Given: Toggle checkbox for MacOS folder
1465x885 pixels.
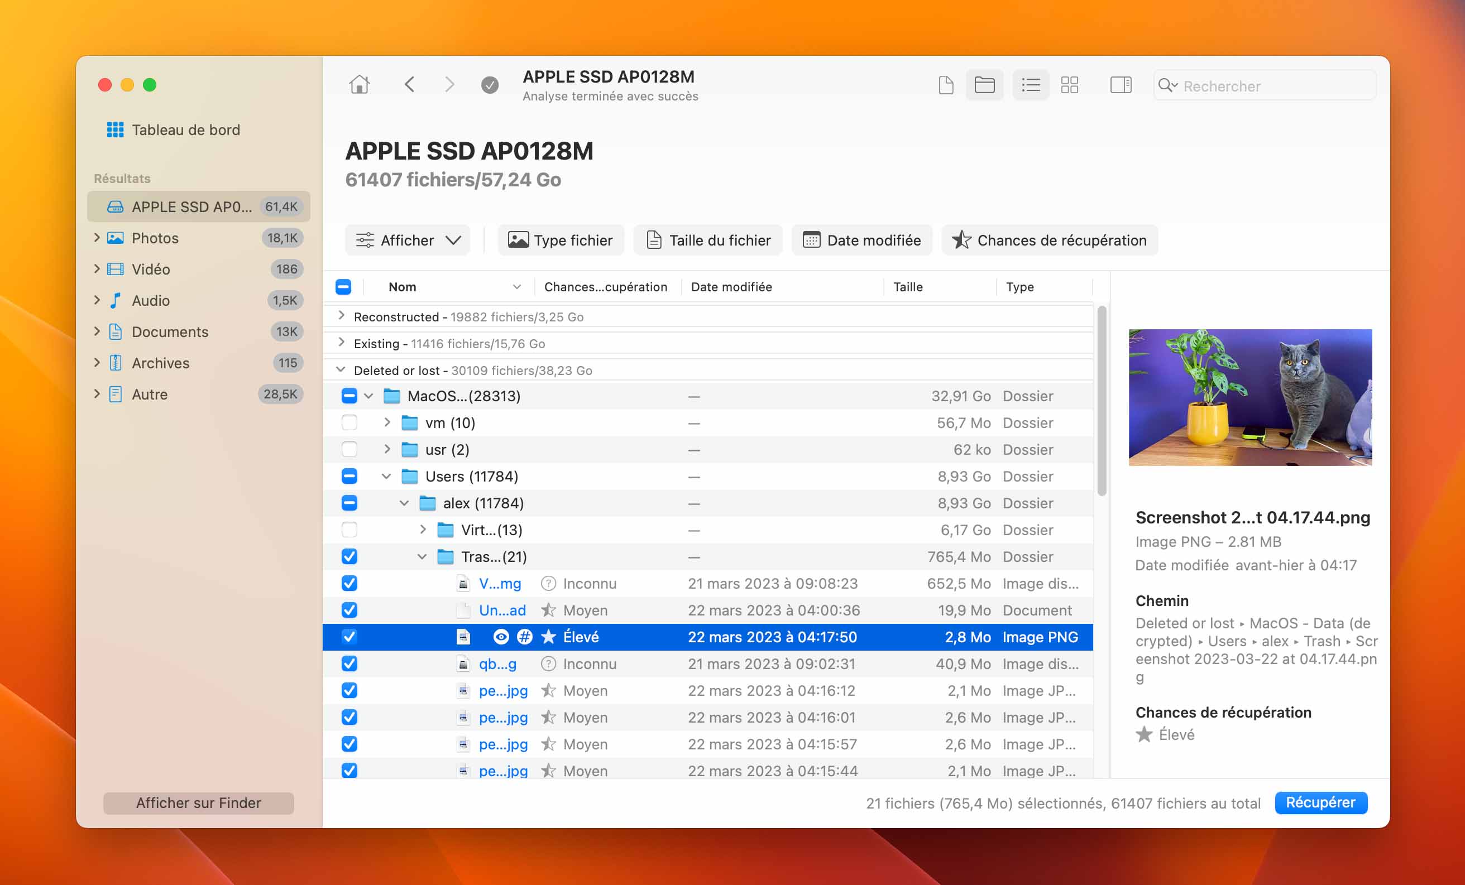Looking at the screenshot, I should (x=350, y=396).
